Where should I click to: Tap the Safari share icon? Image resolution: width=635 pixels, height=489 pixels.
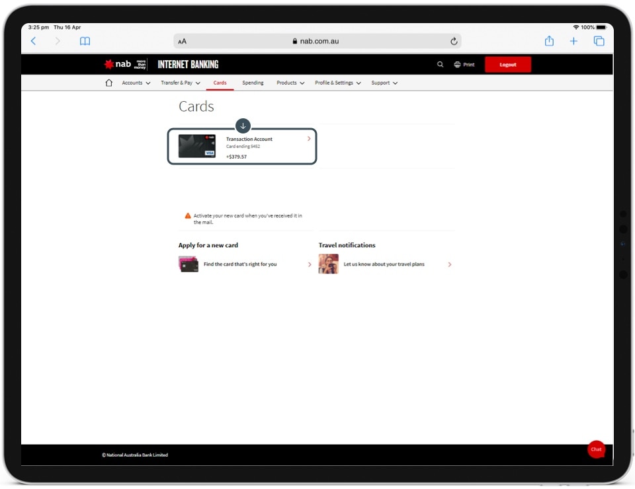(549, 41)
